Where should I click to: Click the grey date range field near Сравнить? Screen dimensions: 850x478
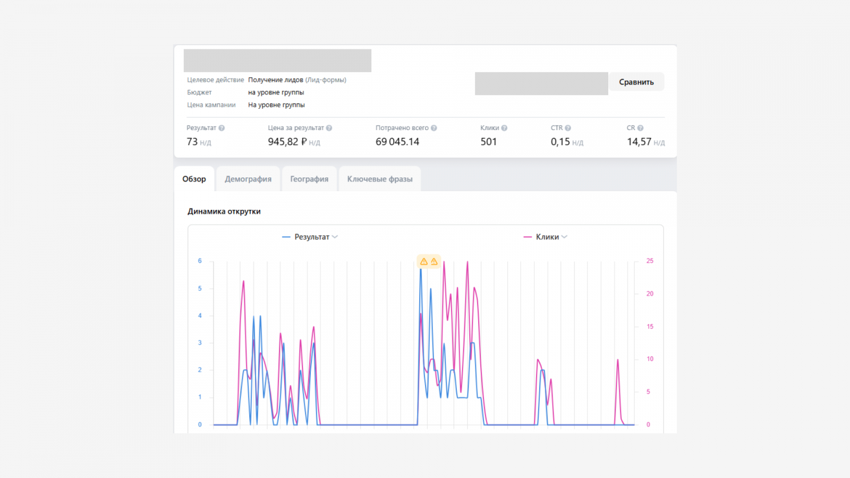[x=541, y=83]
